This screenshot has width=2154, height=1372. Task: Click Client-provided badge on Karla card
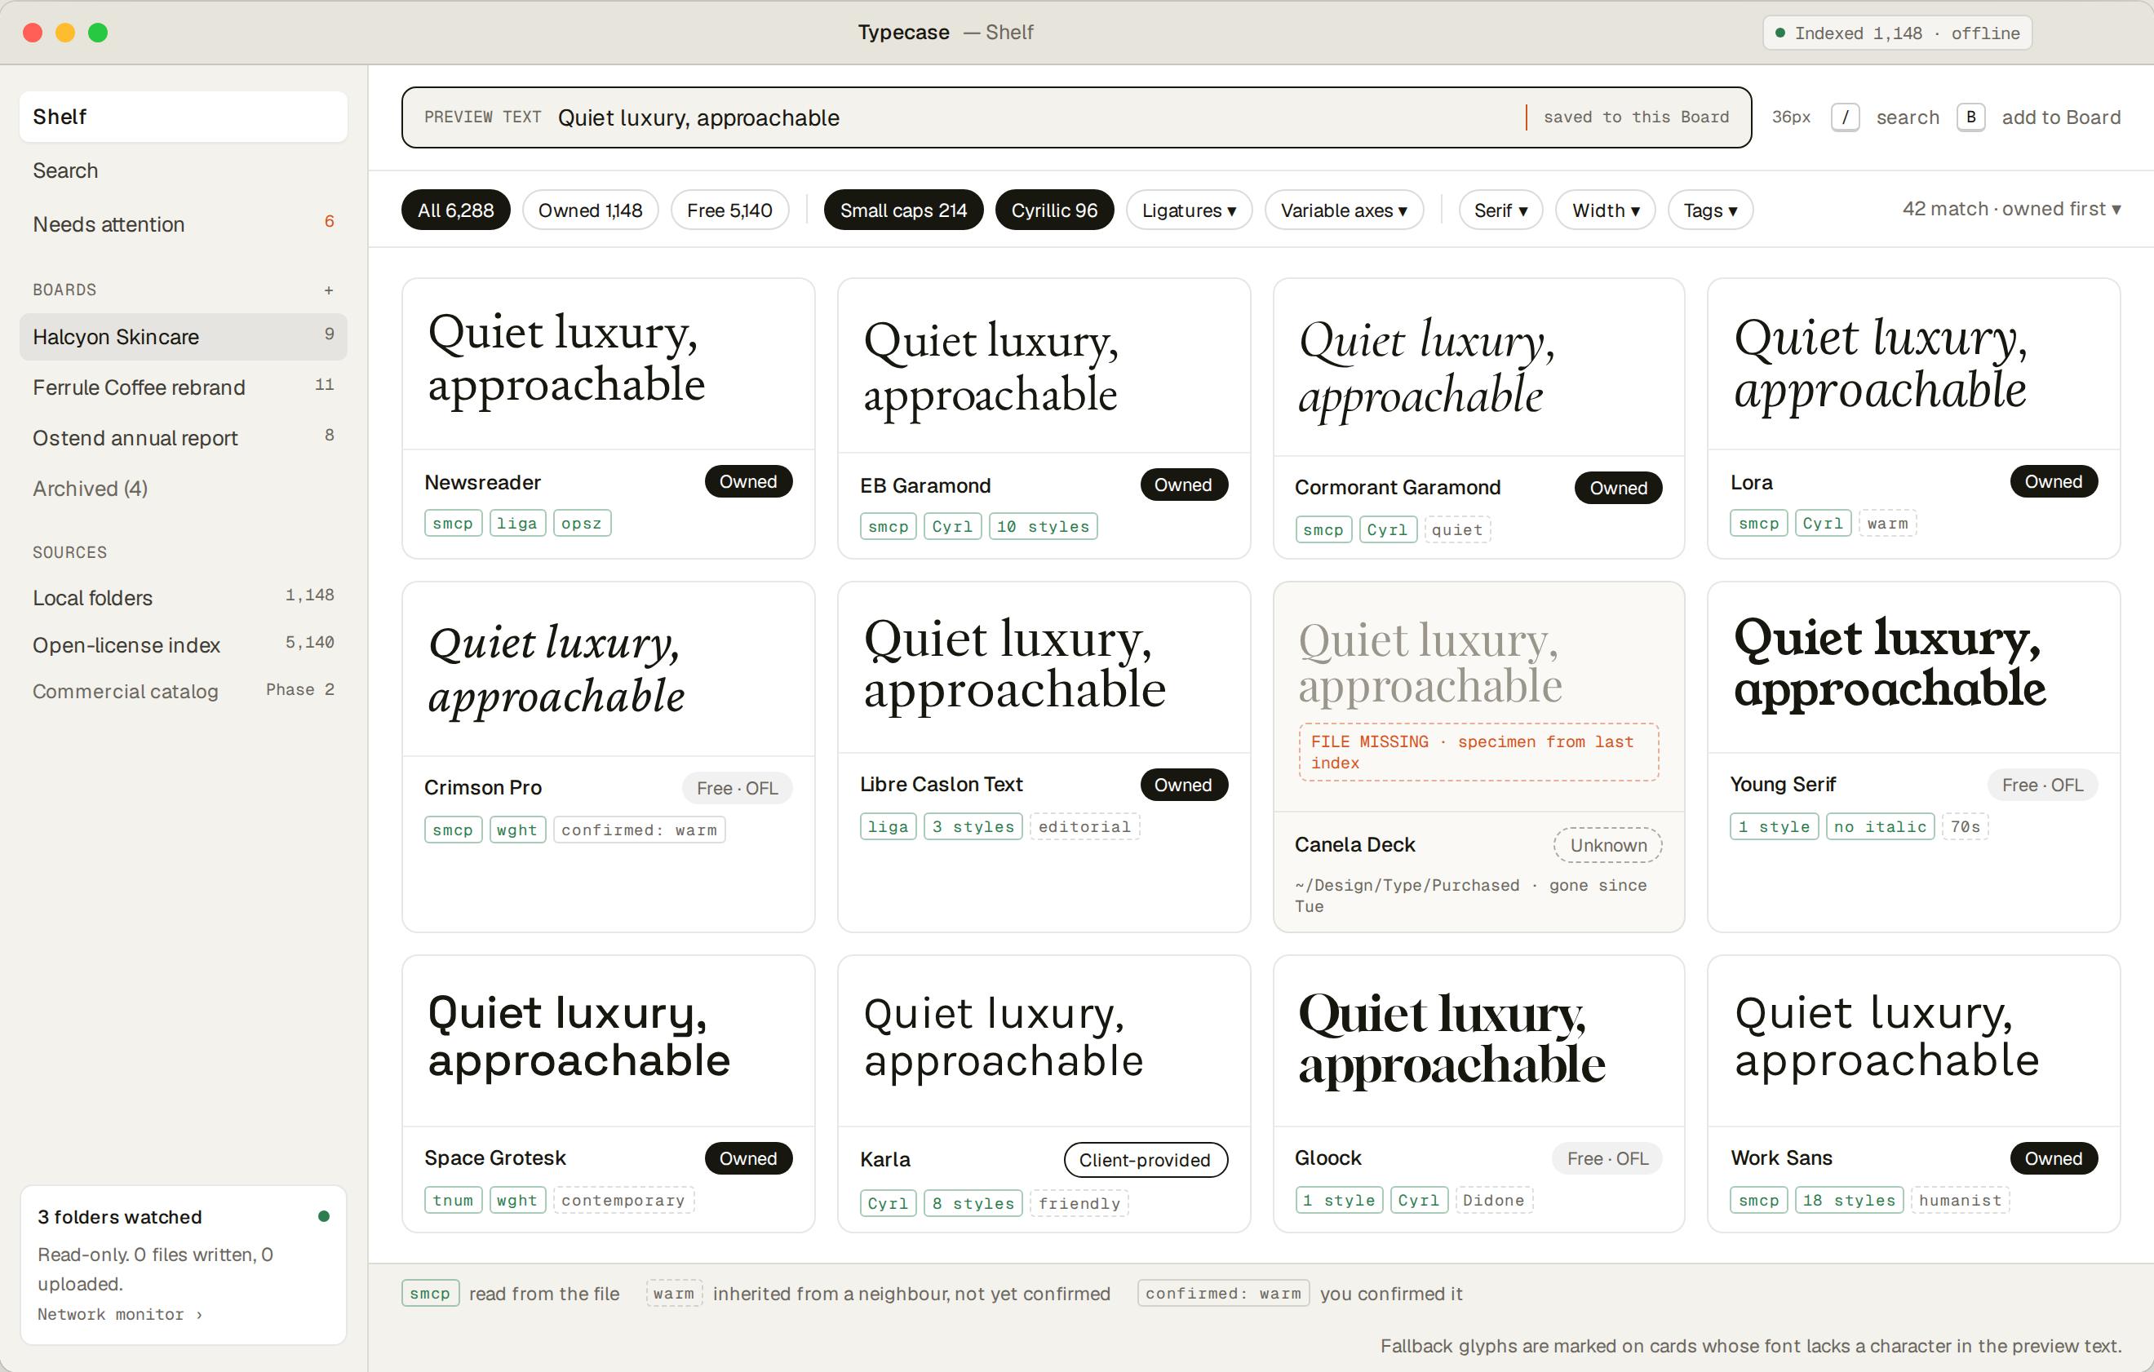[1144, 1159]
